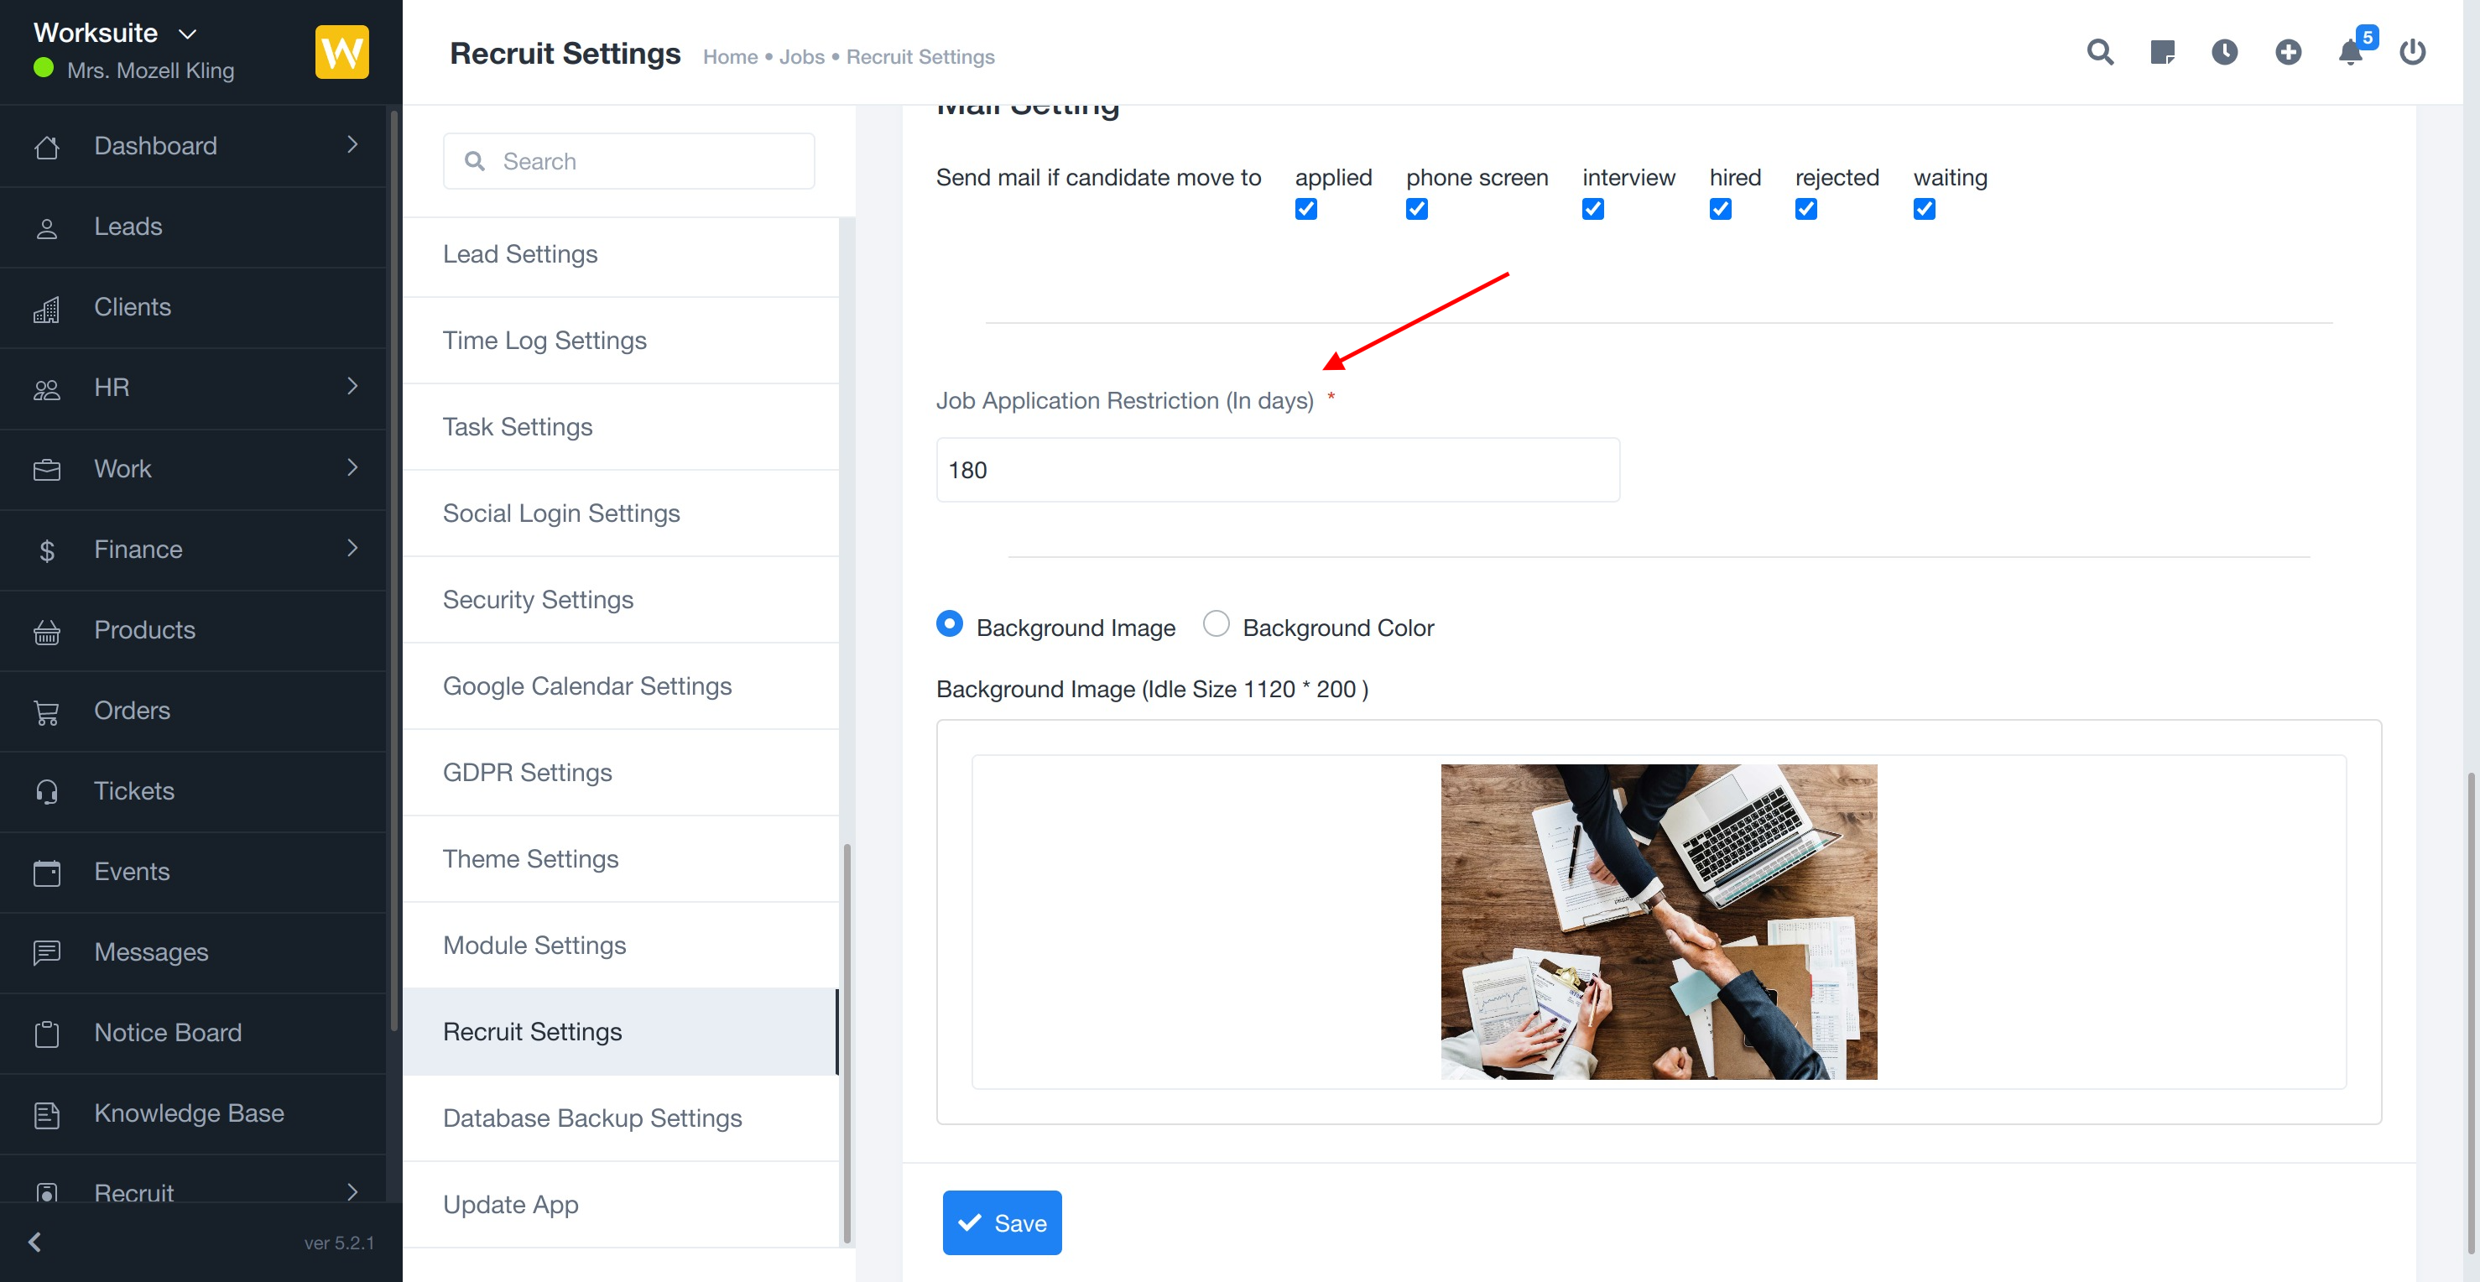Click the Job Application Restriction days field
2480x1282 pixels.
[1277, 470]
